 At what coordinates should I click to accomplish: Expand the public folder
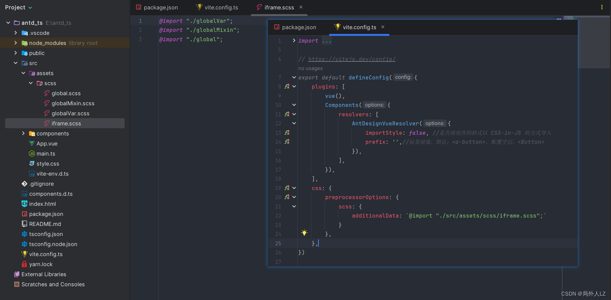click(15, 53)
